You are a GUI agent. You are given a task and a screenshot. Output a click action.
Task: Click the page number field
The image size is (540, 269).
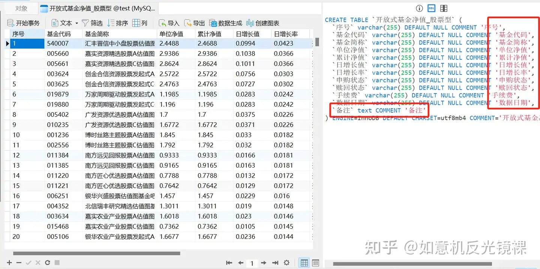point(252,263)
